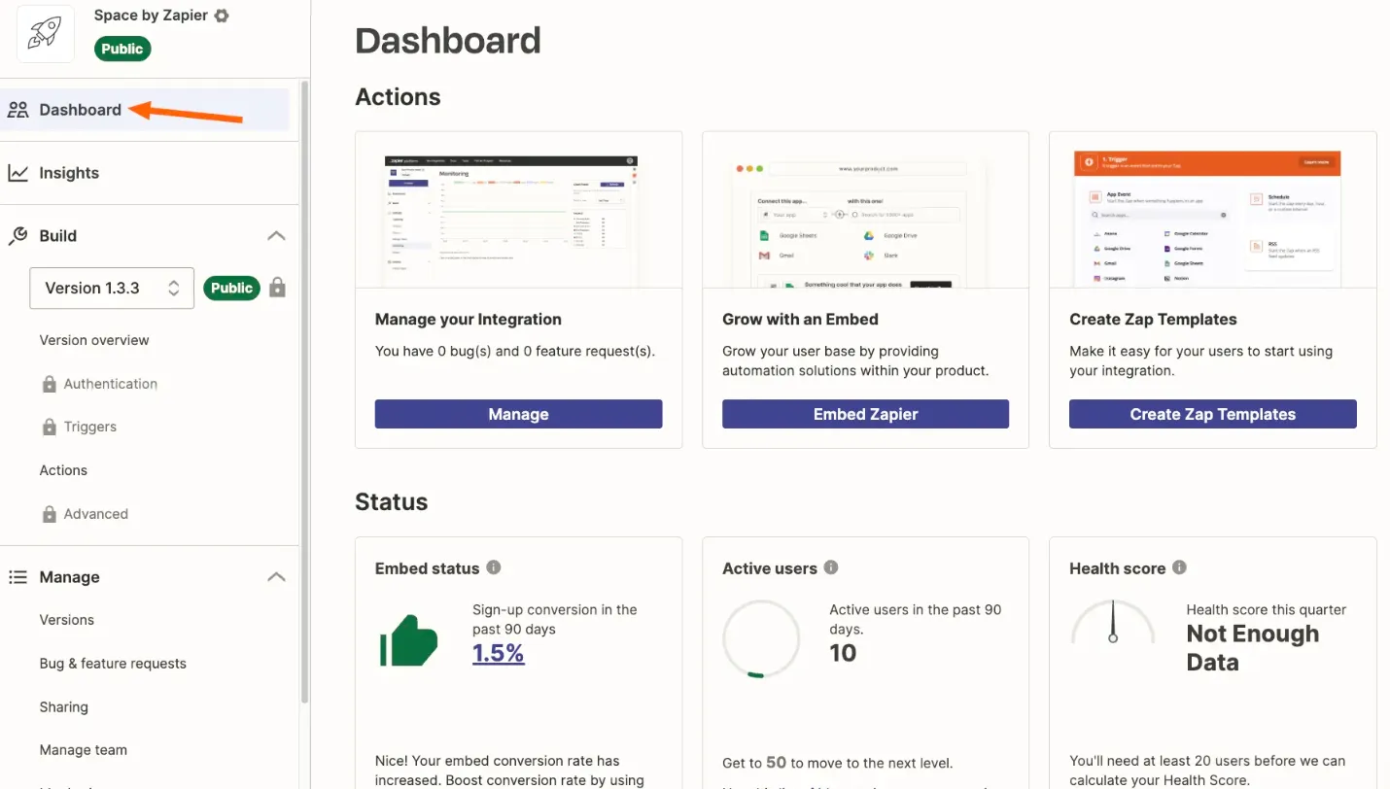Open Bug & feature requests
Image resolution: width=1390 pixels, height=789 pixels.
(x=113, y=664)
